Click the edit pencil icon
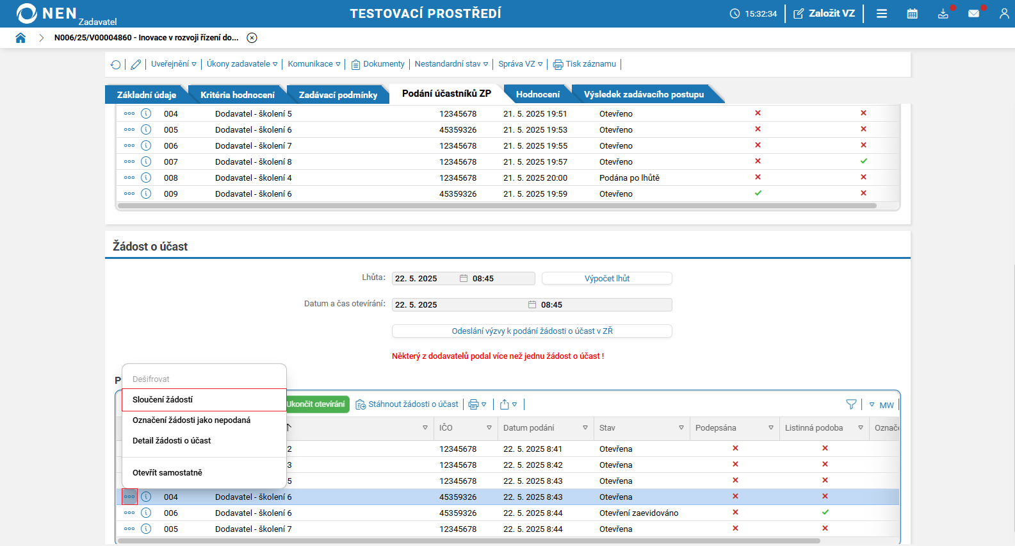 point(136,64)
